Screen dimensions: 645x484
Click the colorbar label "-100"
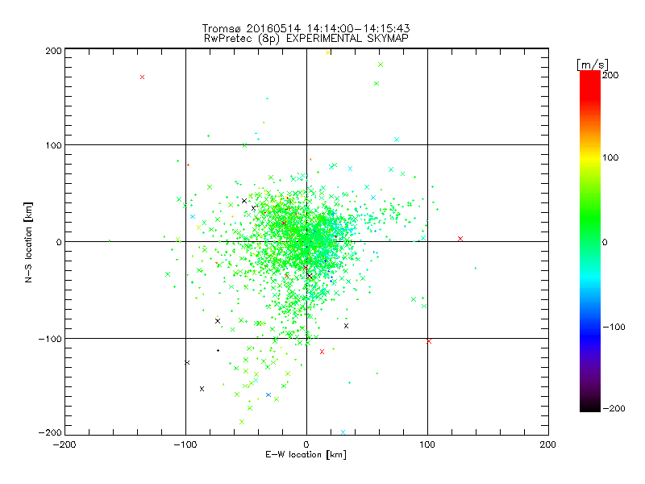click(x=614, y=327)
